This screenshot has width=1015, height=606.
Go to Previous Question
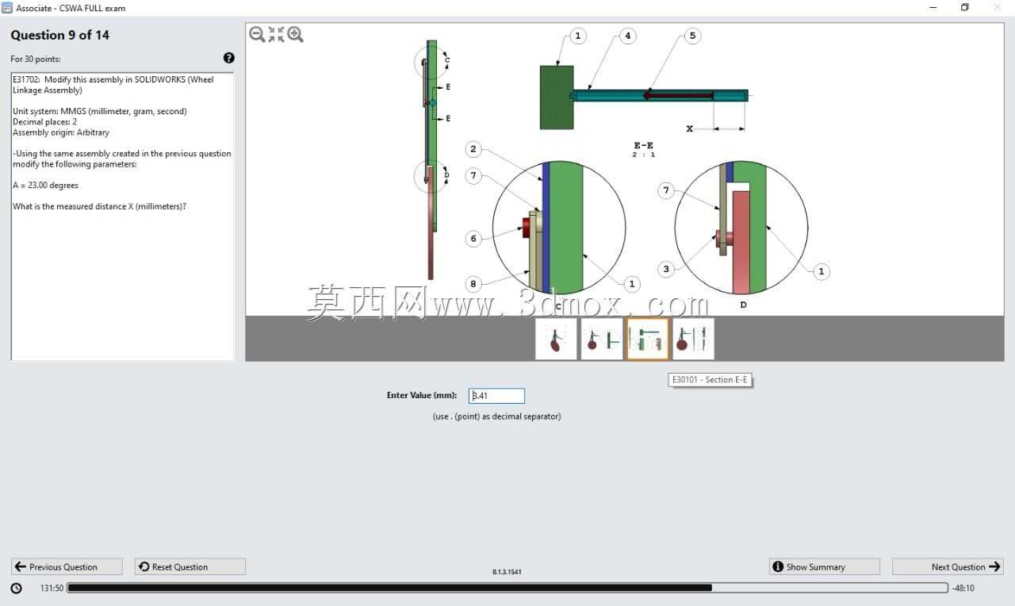click(67, 566)
